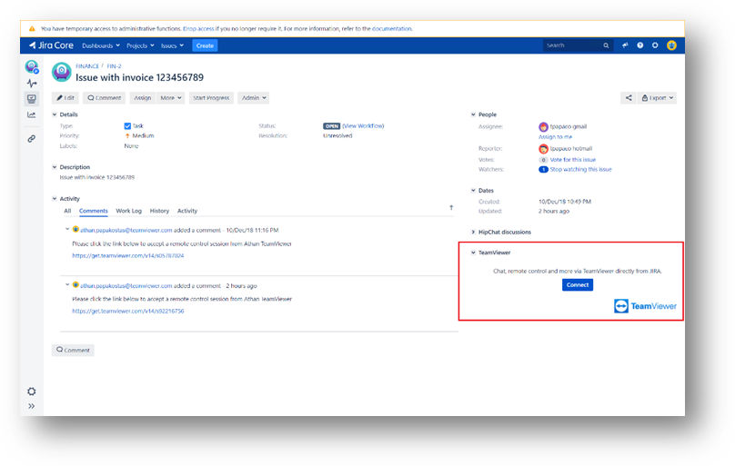Viewport: 735px width, 466px height.
Task: Open the first TeamViewer session link
Action: click(128, 256)
